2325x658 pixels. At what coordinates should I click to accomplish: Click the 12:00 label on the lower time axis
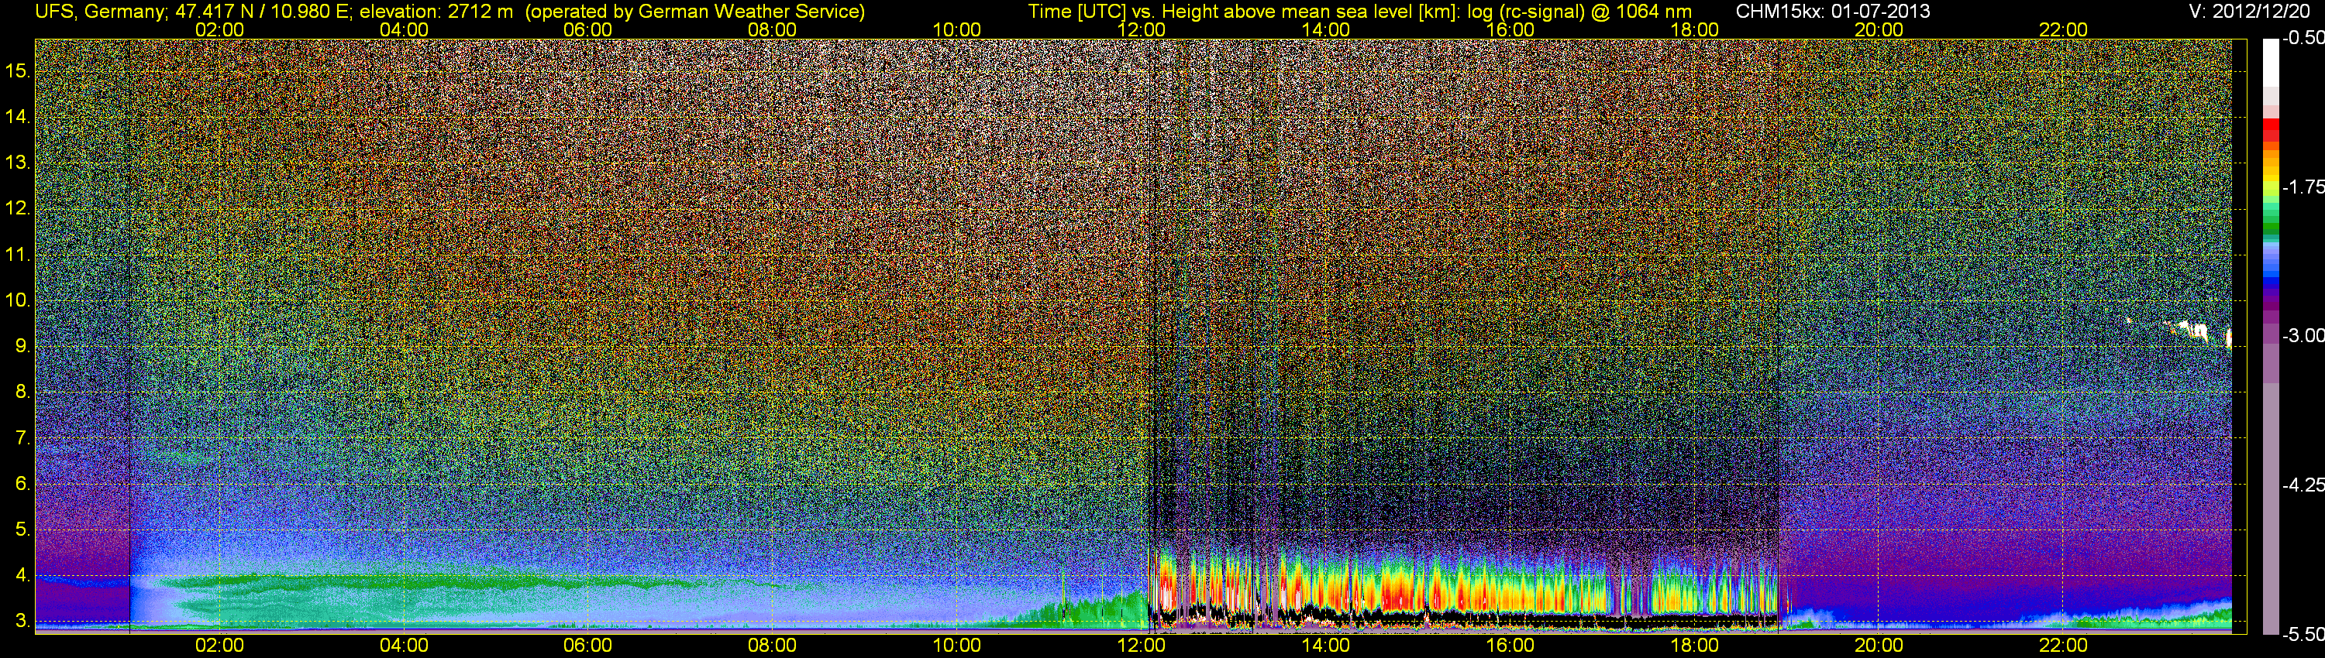[1141, 646]
